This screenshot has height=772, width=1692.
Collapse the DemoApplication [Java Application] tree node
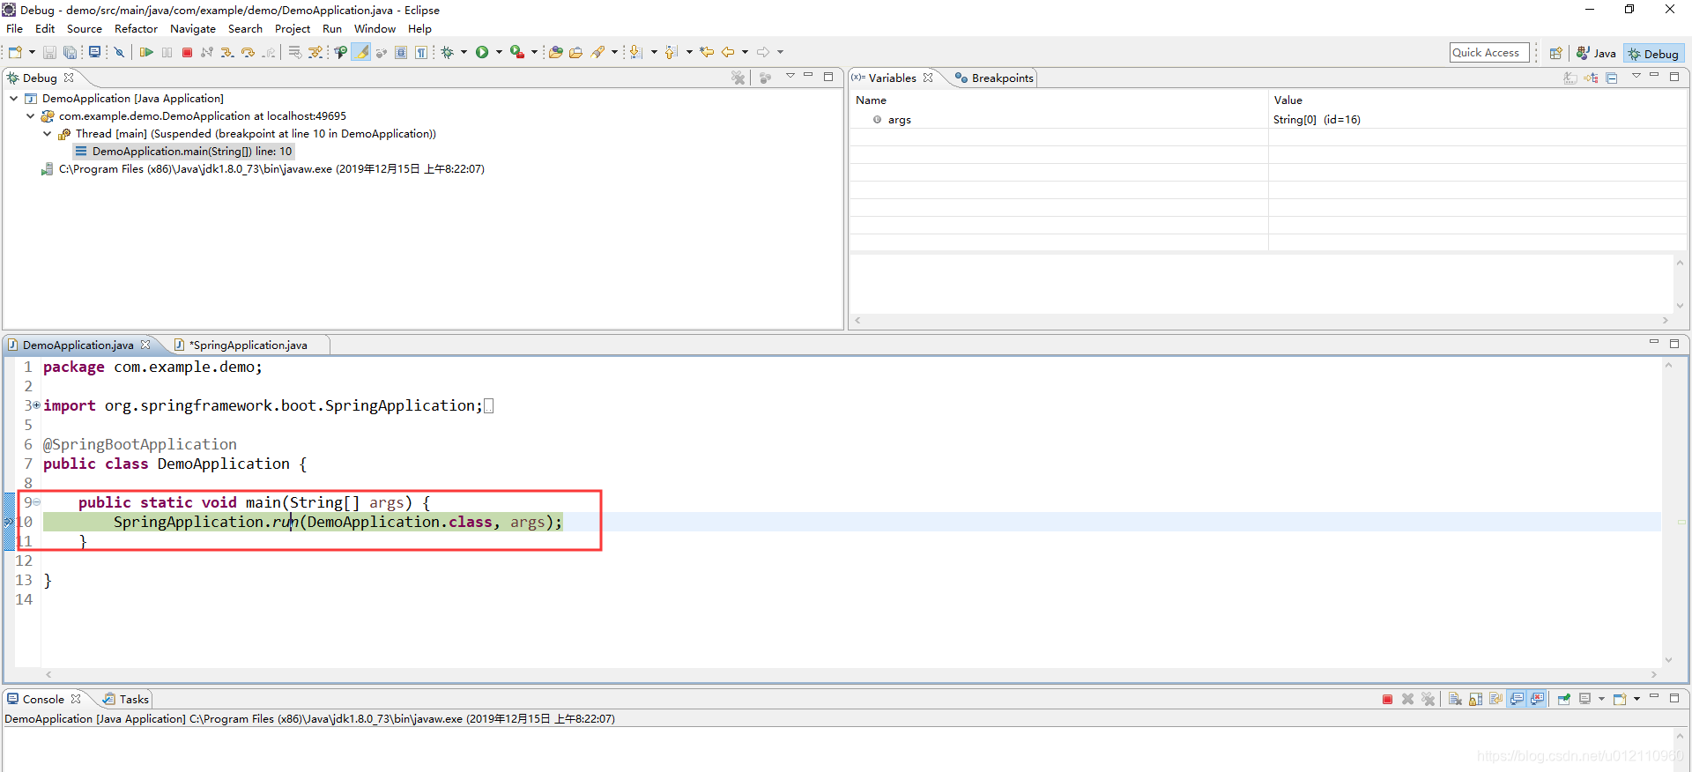point(13,99)
